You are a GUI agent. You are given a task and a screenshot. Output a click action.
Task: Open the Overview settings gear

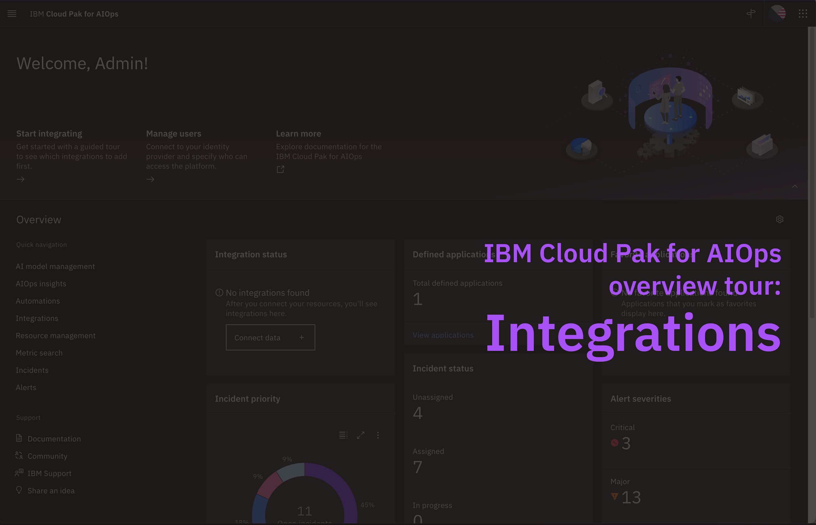[x=779, y=219]
